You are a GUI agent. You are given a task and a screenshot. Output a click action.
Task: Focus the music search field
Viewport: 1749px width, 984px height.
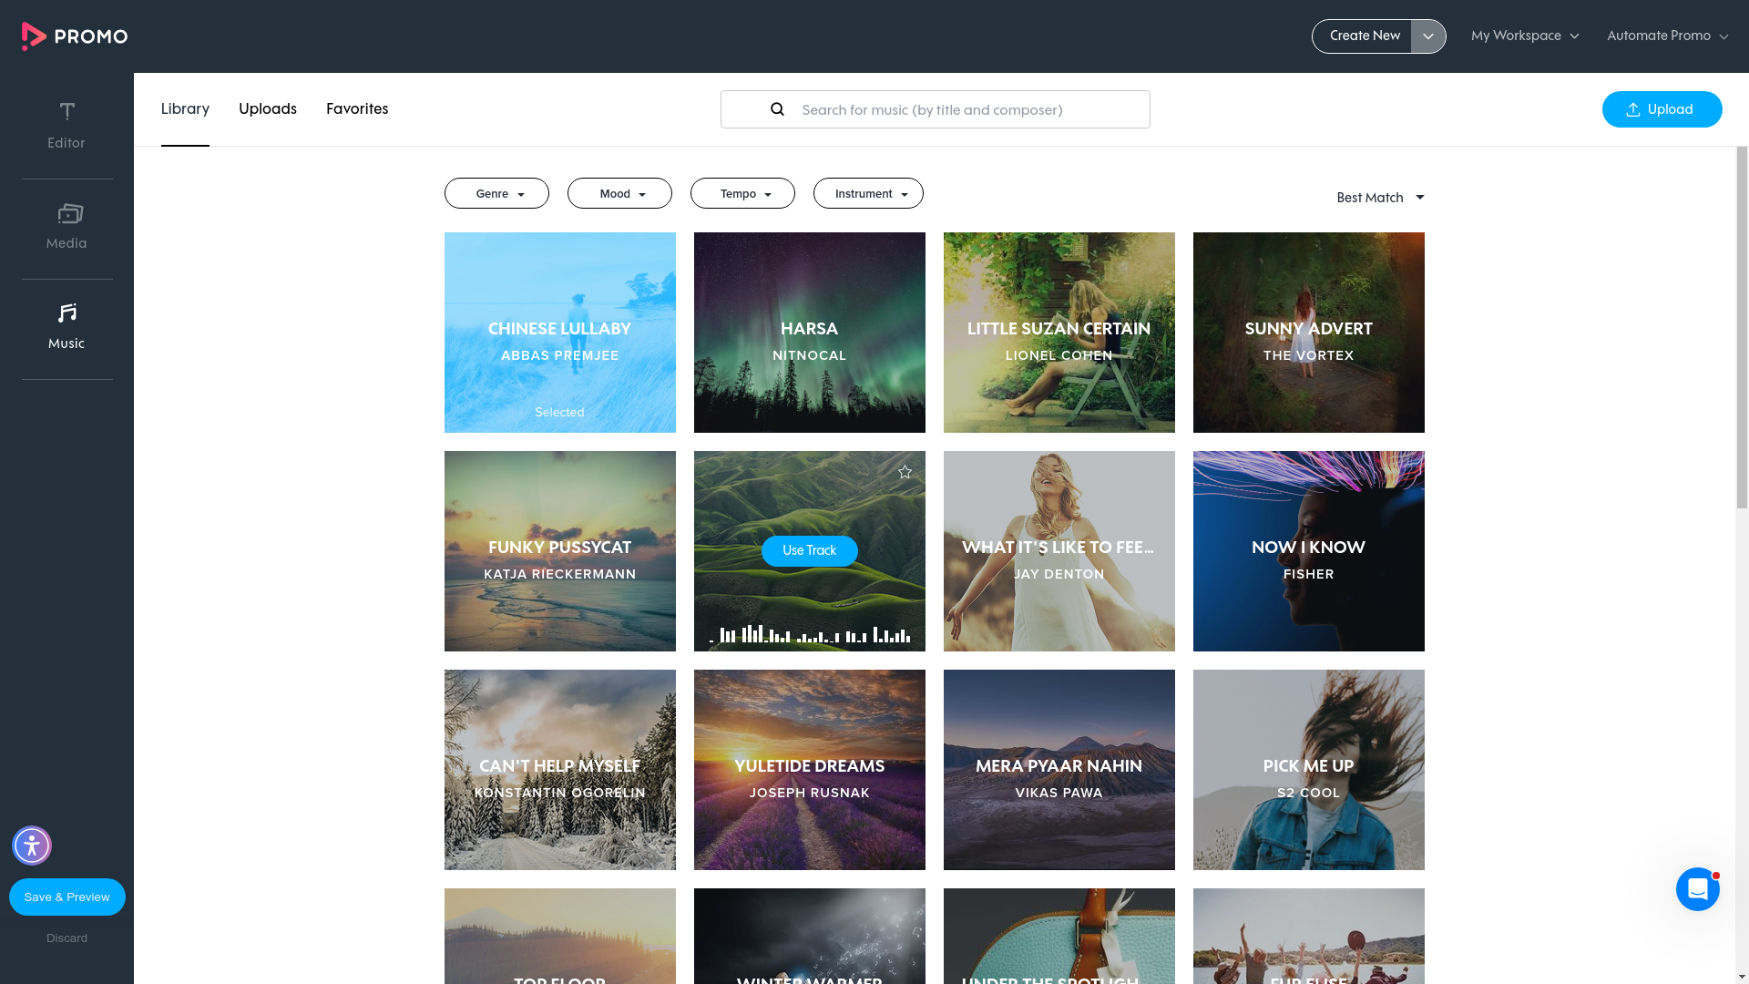point(935,109)
